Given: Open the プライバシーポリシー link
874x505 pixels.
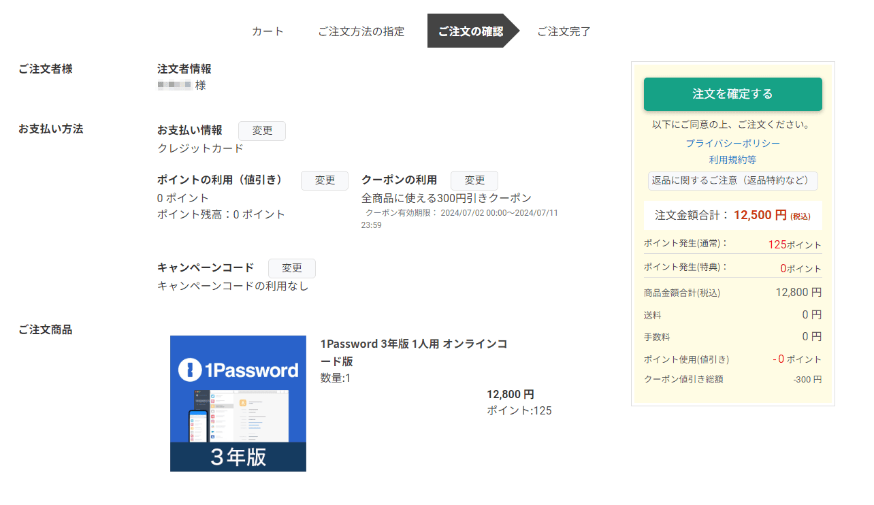Looking at the screenshot, I should 732,143.
